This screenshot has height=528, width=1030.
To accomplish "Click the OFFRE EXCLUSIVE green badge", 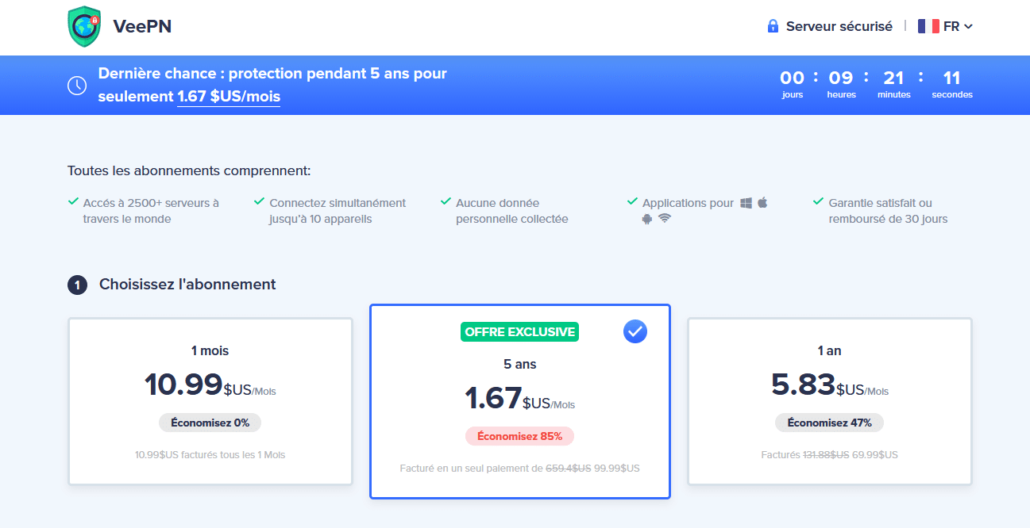I will point(520,332).
